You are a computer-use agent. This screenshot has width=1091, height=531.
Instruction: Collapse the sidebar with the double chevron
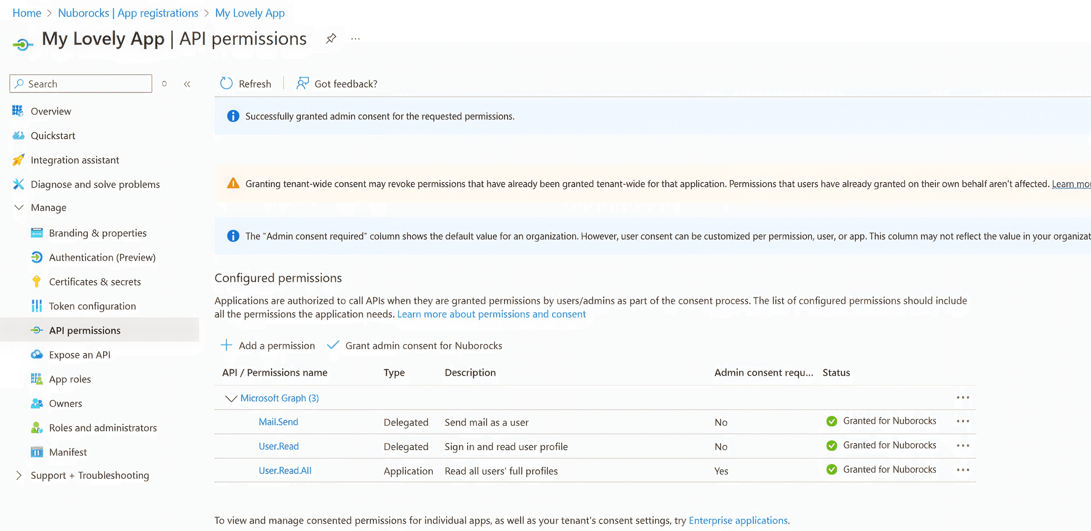pos(187,84)
